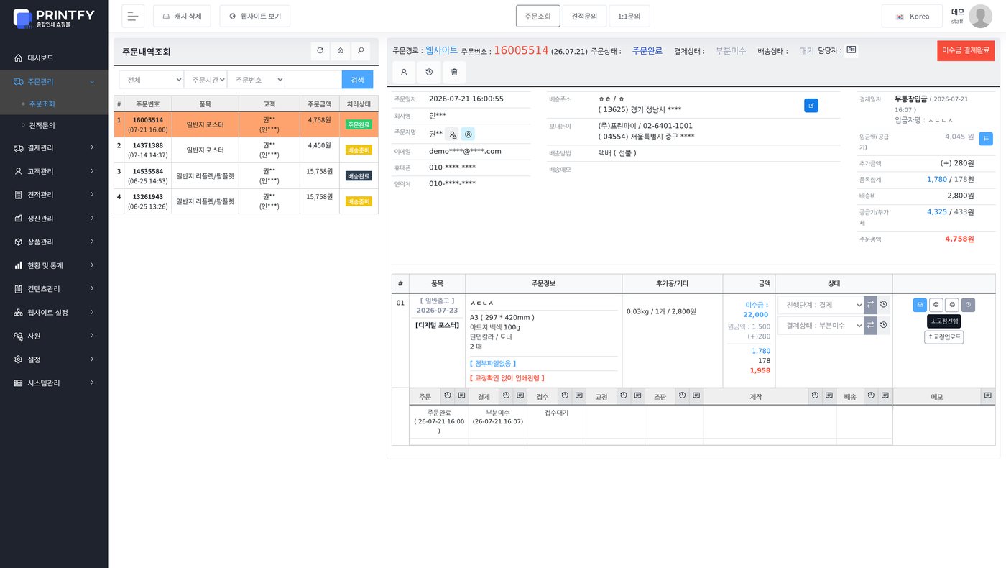Collapse the 주문관리 sidebar section
Image resolution: width=1006 pixels, height=568 pixels.
[54, 81]
